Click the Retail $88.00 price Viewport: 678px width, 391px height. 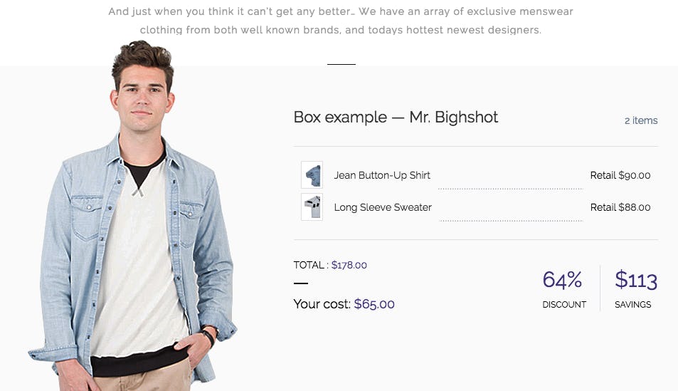tap(620, 207)
